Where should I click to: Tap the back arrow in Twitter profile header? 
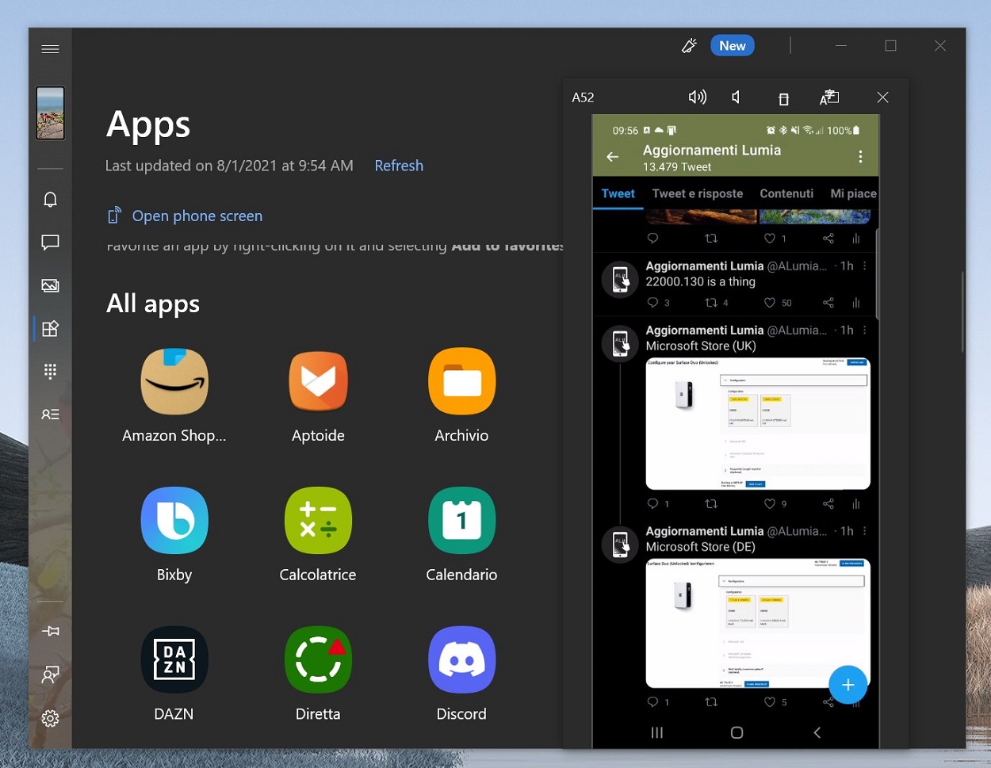(613, 157)
